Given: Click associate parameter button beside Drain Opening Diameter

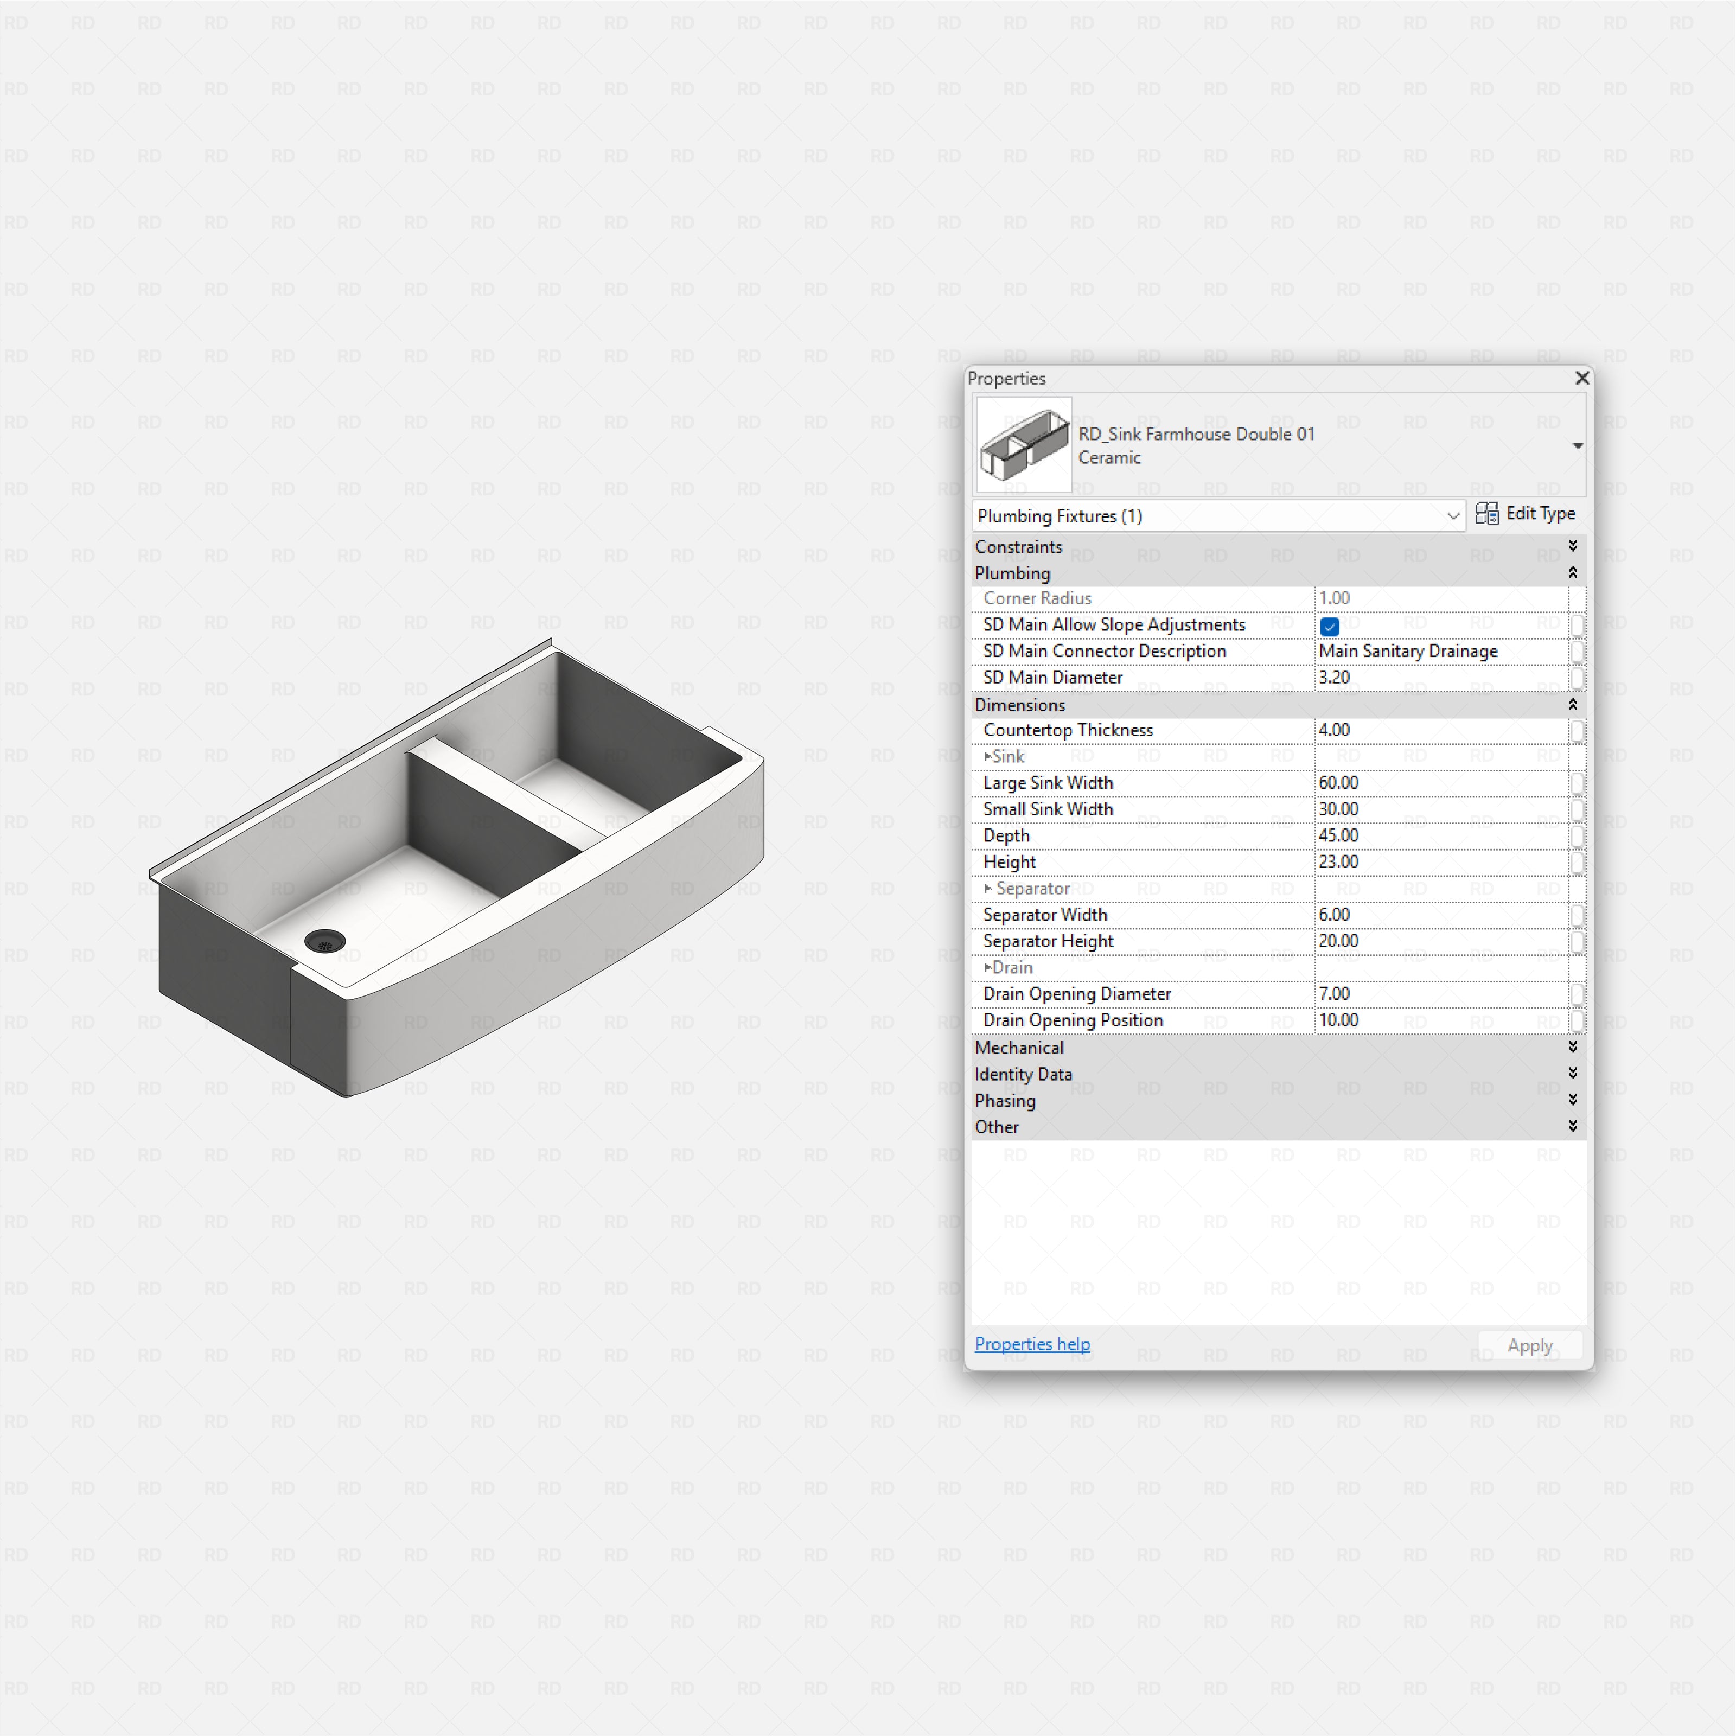Looking at the screenshot, I should [x=1578, y=994].
